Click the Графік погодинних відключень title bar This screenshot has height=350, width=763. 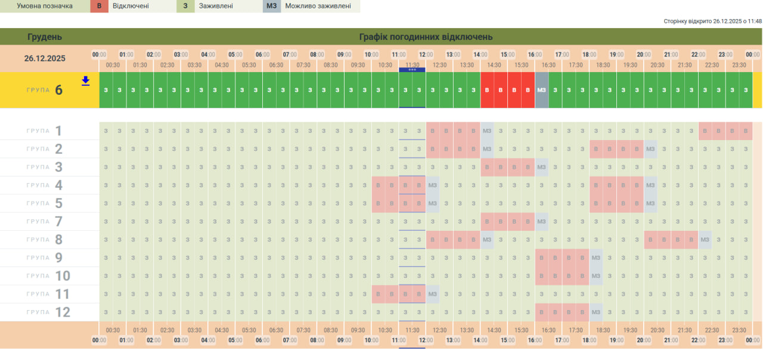(426, 37)
